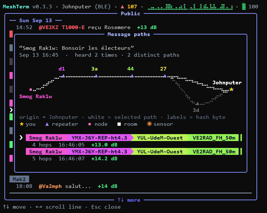
Task: Click the green battery icon beside 100
Action: 244,7
